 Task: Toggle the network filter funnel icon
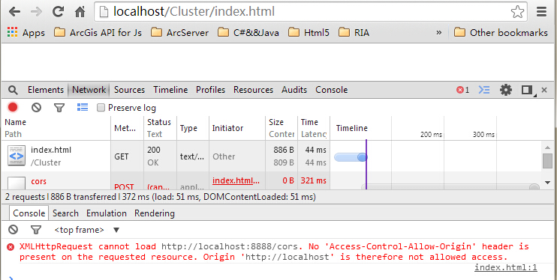[59, 108]
